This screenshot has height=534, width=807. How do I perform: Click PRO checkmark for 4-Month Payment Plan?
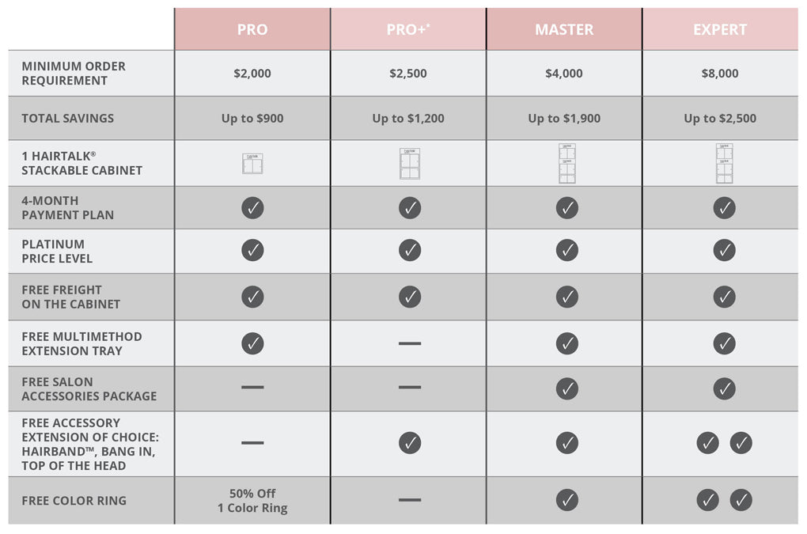(x=252, y=208)
